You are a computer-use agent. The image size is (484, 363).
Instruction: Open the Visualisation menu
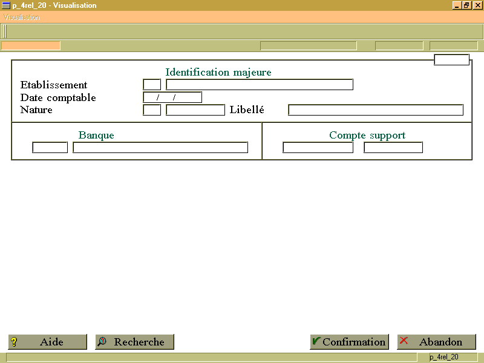pos(22,18)
